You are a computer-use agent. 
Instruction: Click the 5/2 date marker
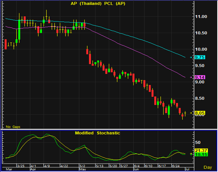tap(83, 166)
